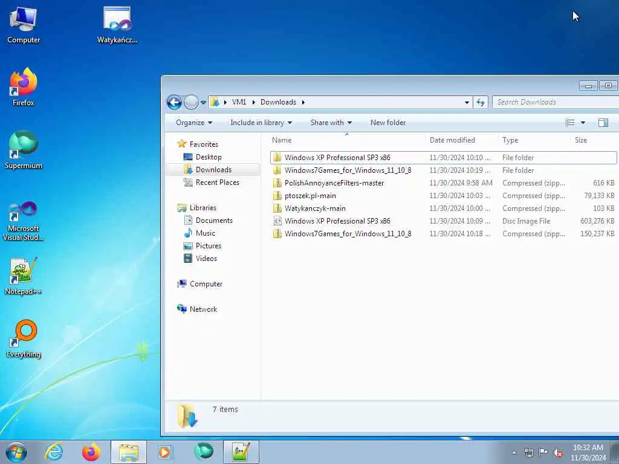Select Downloads in the navigation pane

213,170
